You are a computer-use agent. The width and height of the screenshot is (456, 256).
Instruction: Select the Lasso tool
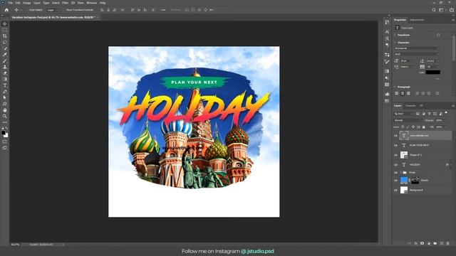coord(5,43)
